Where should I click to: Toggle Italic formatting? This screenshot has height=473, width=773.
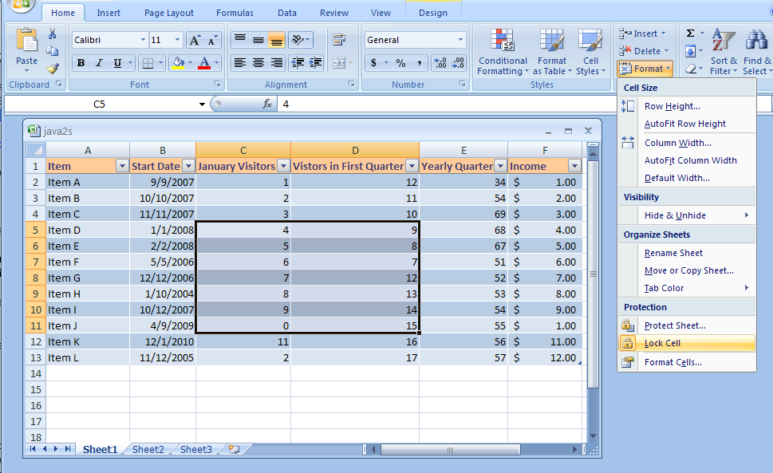[100, 63]
